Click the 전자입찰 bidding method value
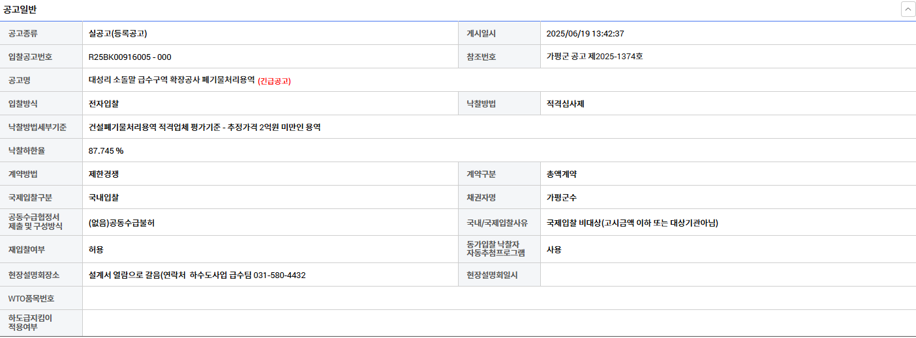This screenshot has width=916, height=338. 104,104
